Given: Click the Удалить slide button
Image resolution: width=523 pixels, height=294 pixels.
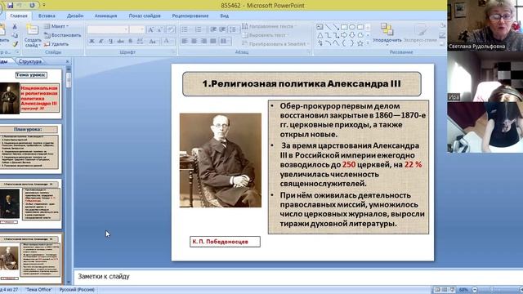Looking at the screenshot, I should click(x=56, y=43).
